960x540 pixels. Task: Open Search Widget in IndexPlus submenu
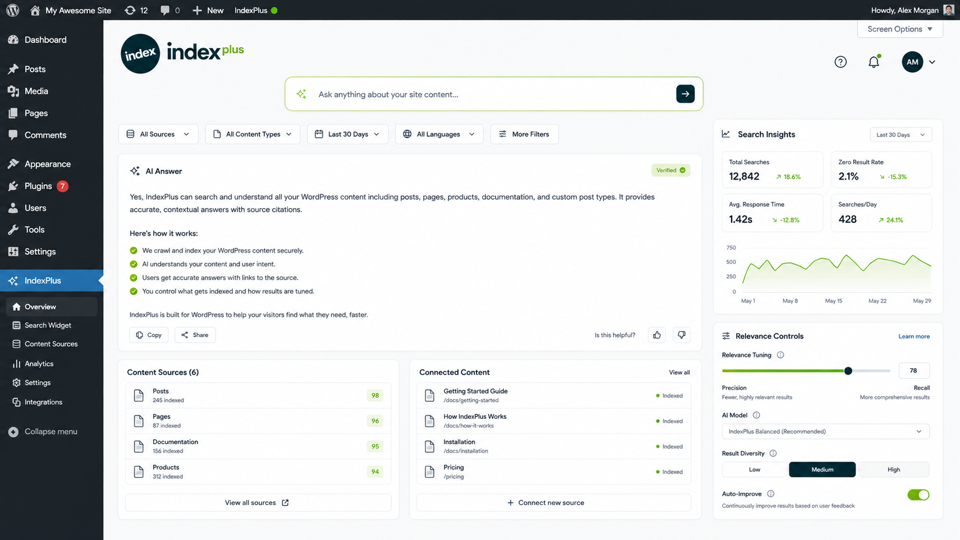click(48, 325)
